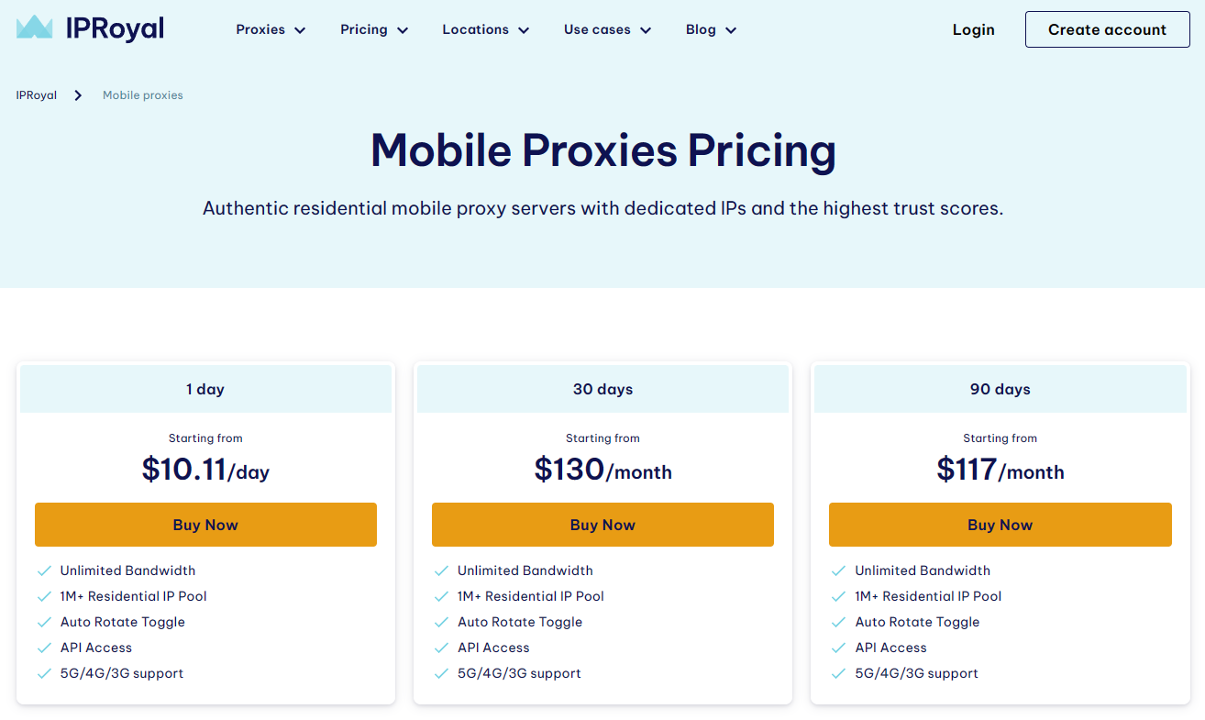Click the 90 days Unlimited Bandwidth checkmark
This screenshot has height=720, width=1205.
pyautogui.click(x=838, y=570)
